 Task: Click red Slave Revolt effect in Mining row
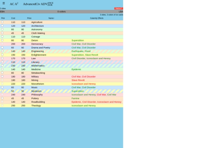[x=78, y=80]
